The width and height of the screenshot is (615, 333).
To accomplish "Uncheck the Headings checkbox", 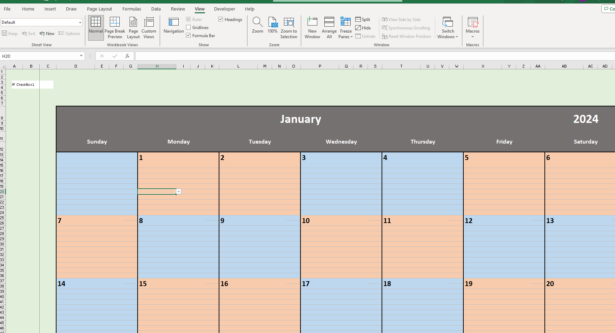I will [x=221, y=19].
